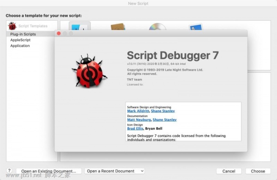Click Open an Existing Document button

tap(49, 171)
